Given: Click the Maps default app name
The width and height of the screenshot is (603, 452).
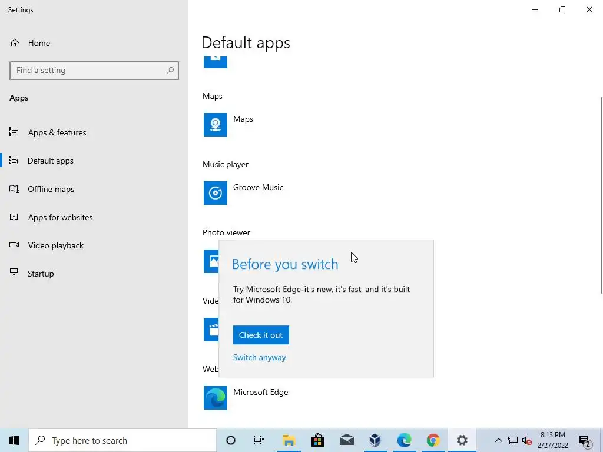Looking at the screenshot, I should tap(243, 119).
